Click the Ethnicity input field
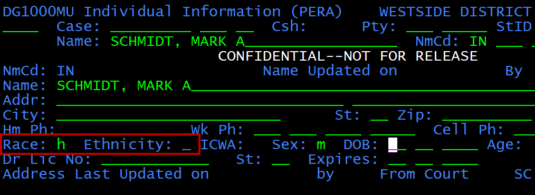This screenshot has height=195, width=535. tap(186, 145)
